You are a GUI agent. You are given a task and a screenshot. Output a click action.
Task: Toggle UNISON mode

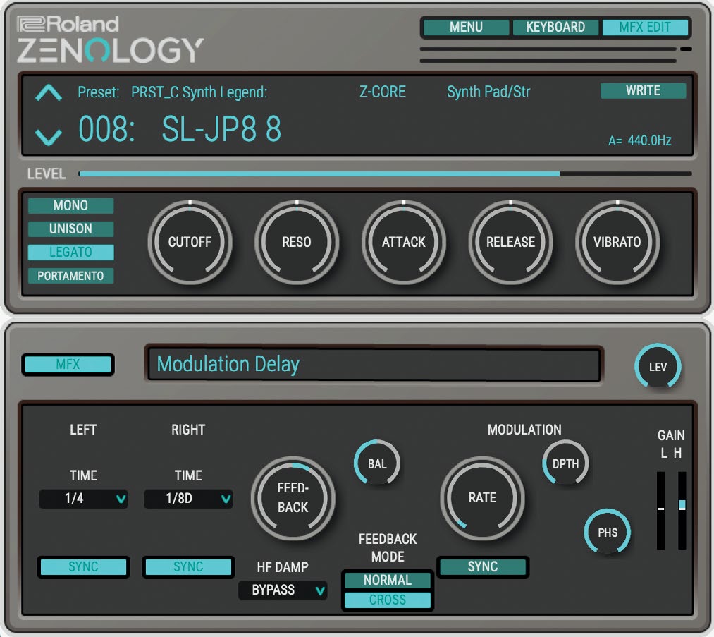[x=70, y=229]
